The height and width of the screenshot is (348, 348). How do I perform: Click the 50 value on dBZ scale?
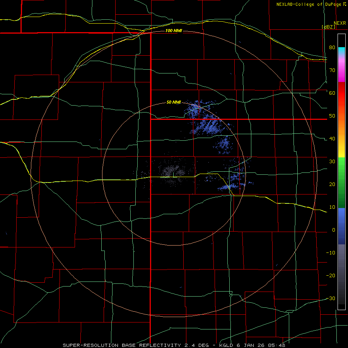[x=332, y=116]
